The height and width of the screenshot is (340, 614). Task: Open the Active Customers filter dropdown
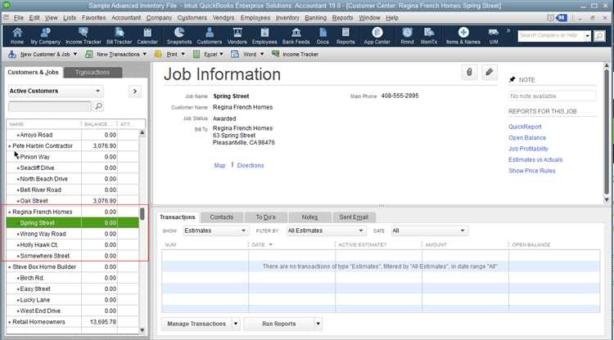click(x=56, y=91)
